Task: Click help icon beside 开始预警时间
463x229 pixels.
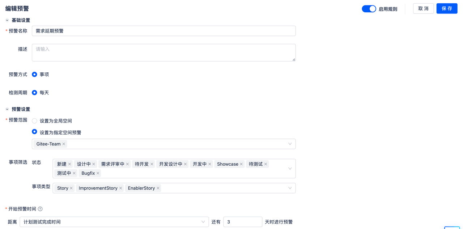Action: pyautogui.click(x=40, y=209)
